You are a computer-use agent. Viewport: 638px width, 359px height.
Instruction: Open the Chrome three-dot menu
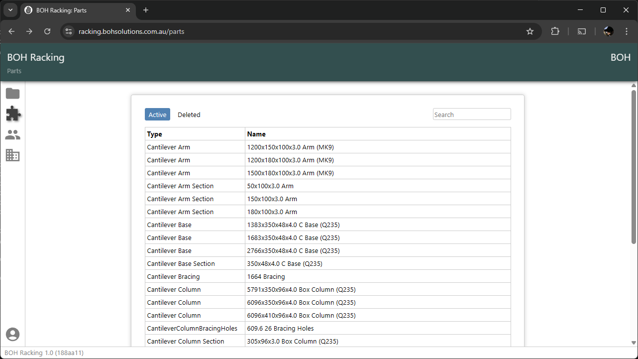[x=627, y=31]
